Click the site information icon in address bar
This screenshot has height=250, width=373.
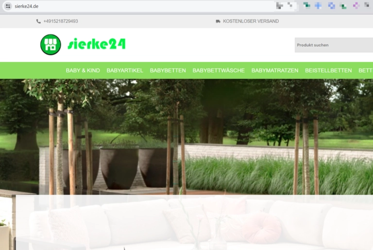click(8, 6)
